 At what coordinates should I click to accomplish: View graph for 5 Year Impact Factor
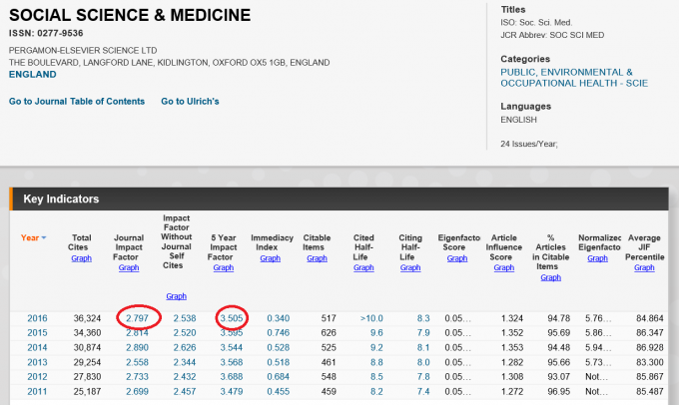pyautogui.click(x=224, y=267)
